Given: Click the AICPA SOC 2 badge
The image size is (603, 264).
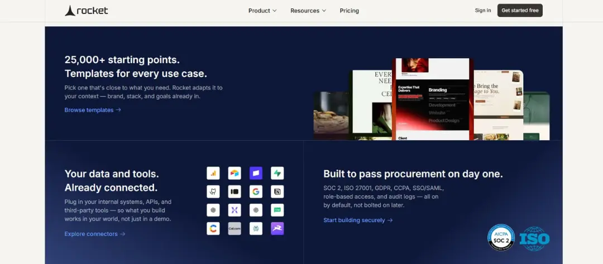Looking at the screenshot, I should (501, 237).
